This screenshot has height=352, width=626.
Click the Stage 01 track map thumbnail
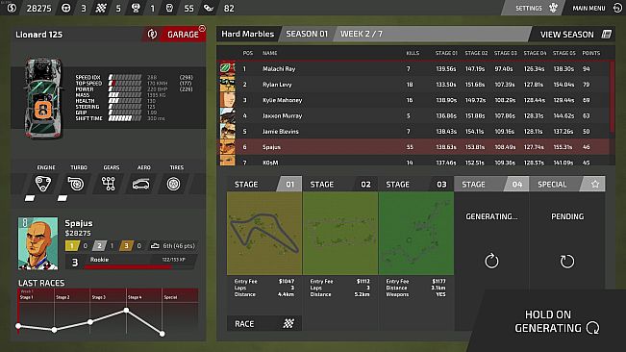click(x=264, y=233)
